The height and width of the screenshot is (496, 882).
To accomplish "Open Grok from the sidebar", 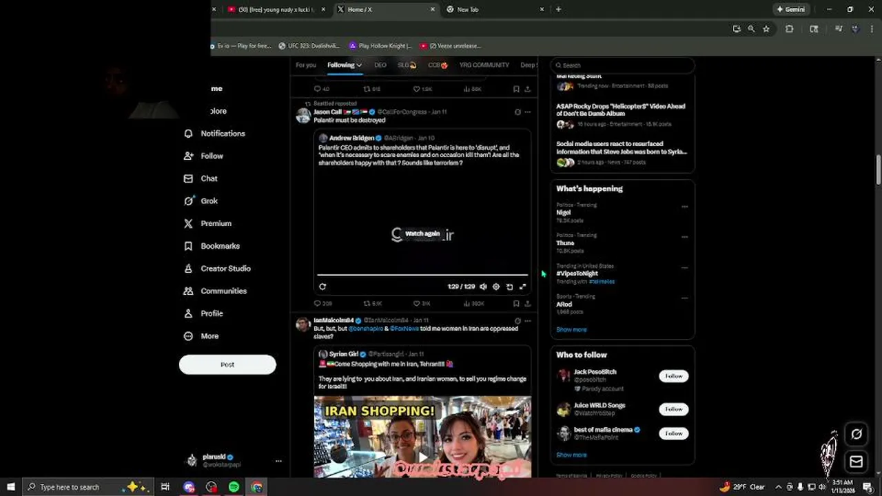I will pos(201,201).
